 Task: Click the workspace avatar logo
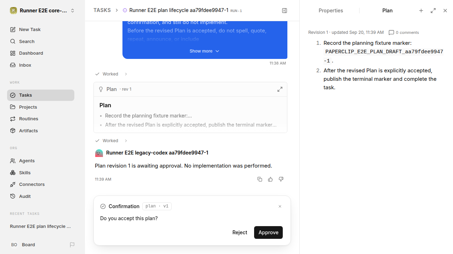tap(13, 11)
